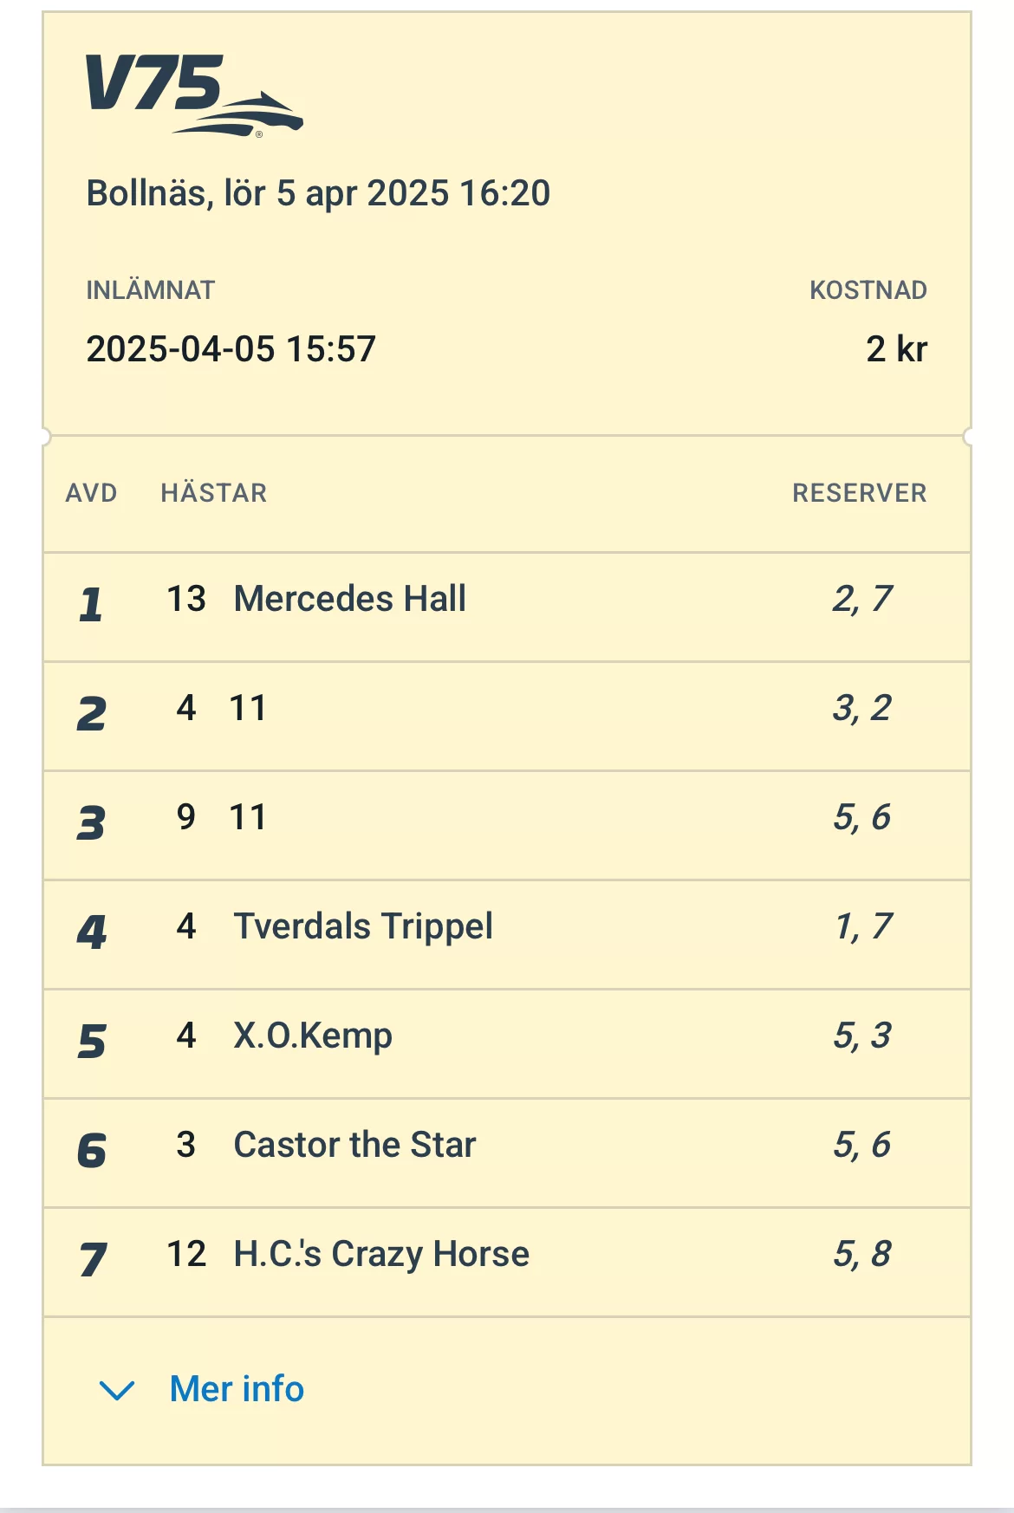1014x1513 pixels.
Task: Tap H.C.'s Crazy Horse entry
Action: tap(381, 1254)
